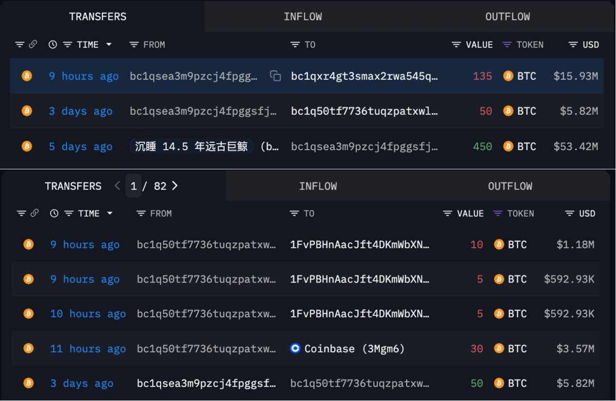This screenshot has width=616, height=401.
Task: Open the filter icon left of FROM in the top table
Action: [134, 45]
